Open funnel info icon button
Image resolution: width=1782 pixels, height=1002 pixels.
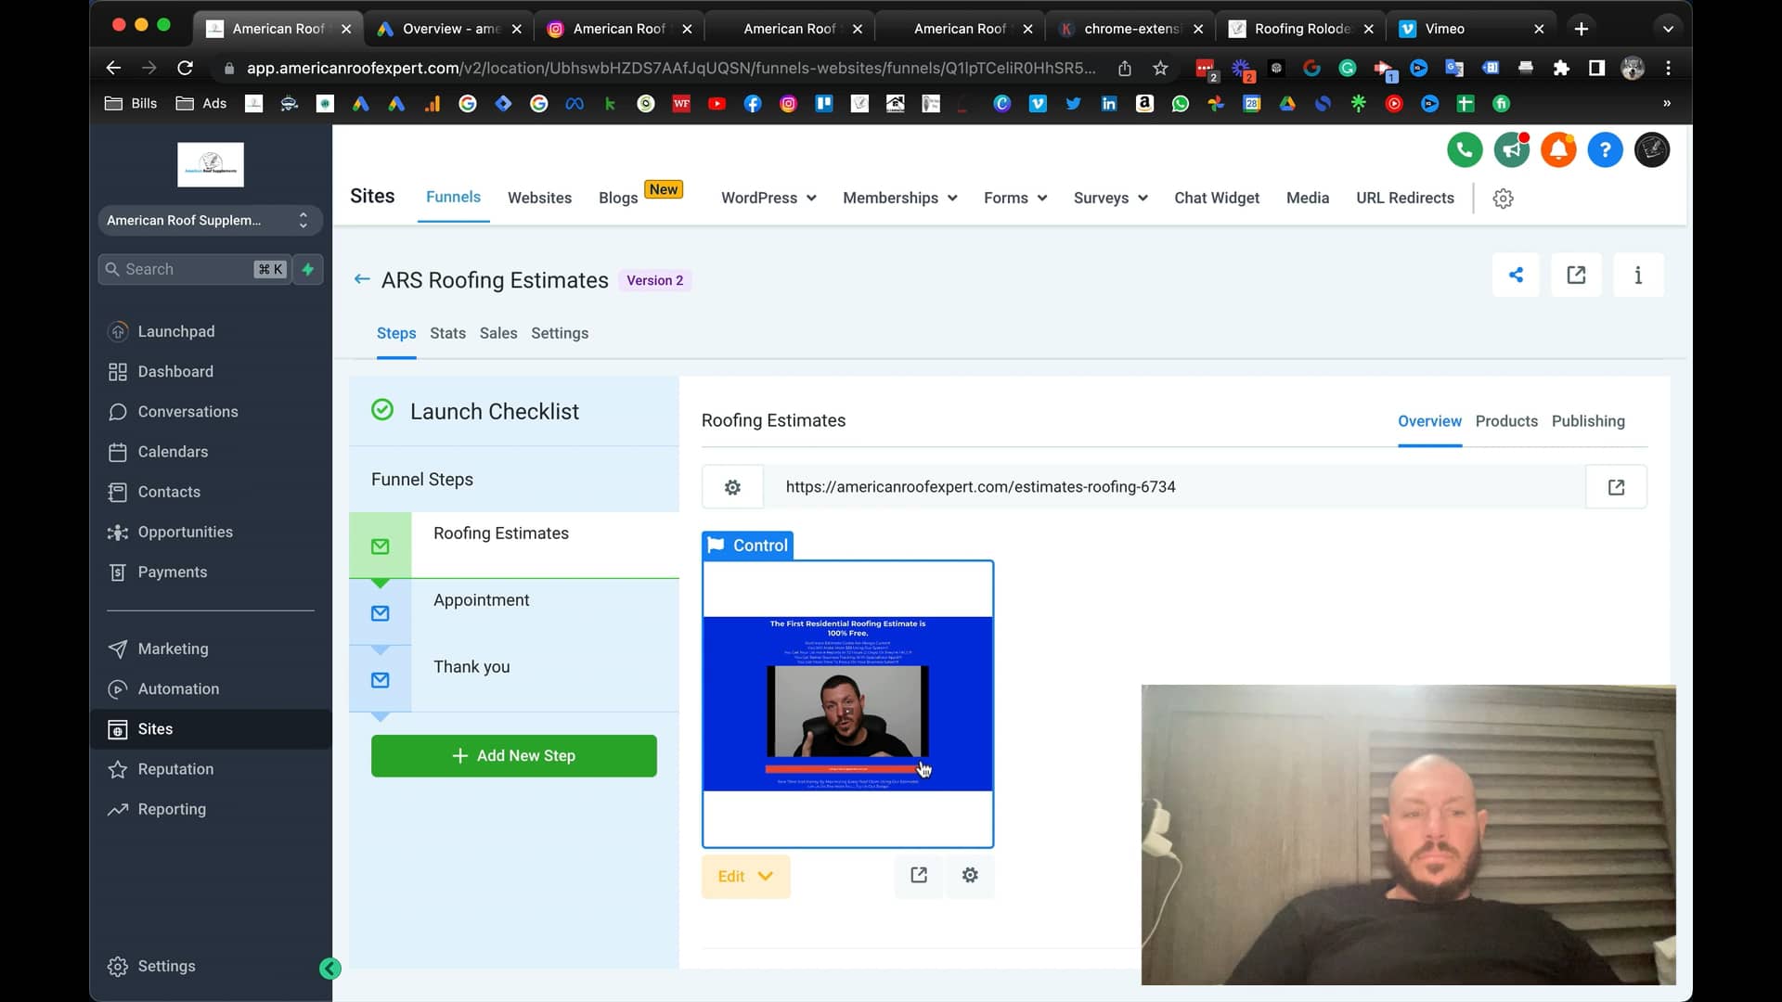[1638, 275]
